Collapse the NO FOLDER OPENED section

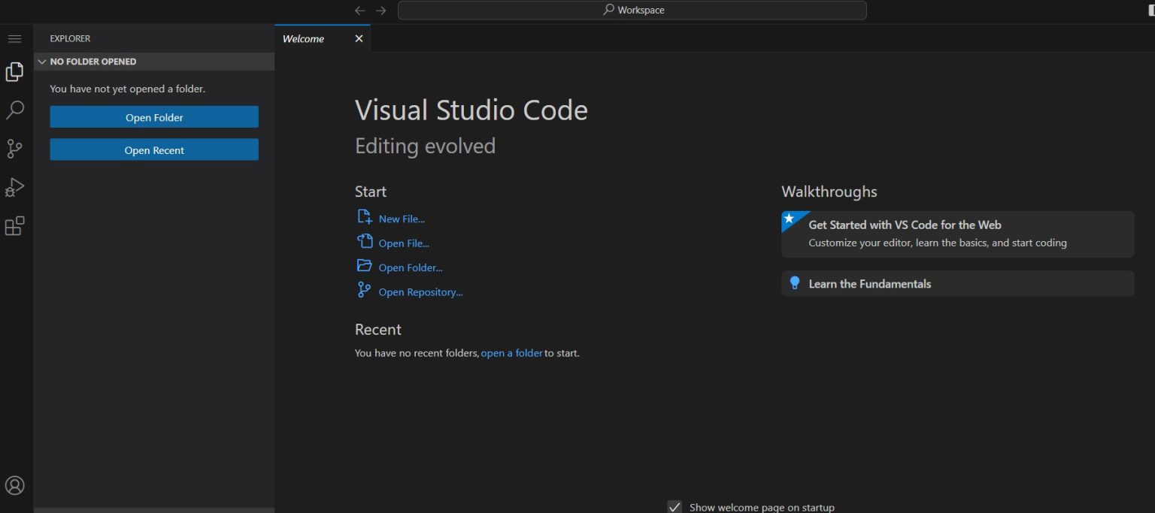click(x=43, y=61)
